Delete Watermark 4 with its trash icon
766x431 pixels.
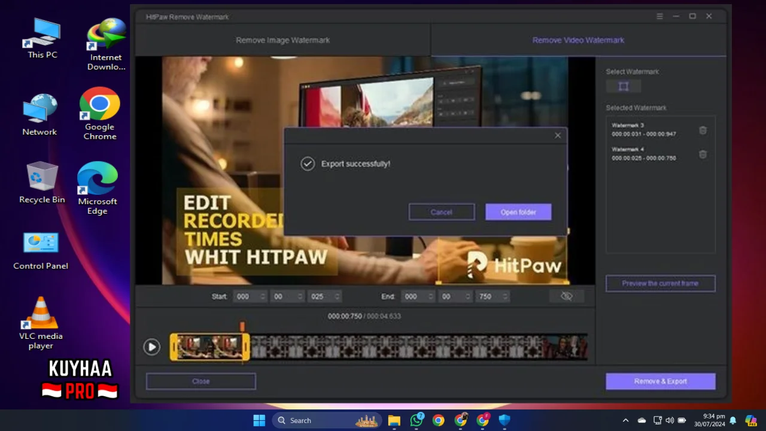click(x=703, y=154)
